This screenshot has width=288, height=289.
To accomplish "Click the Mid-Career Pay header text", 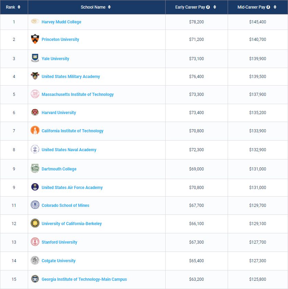I will point(251,7).
